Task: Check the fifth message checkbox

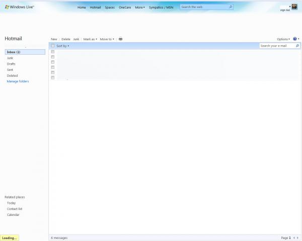Action: [52, 72]
